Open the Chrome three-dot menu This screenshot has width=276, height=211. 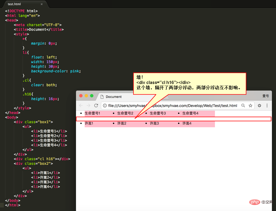[x=267, y=105]
